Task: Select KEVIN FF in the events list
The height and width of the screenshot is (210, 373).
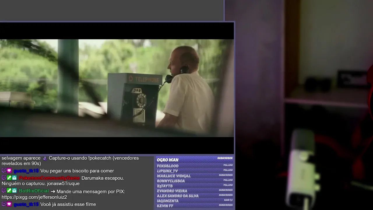Action: (165, 206)
